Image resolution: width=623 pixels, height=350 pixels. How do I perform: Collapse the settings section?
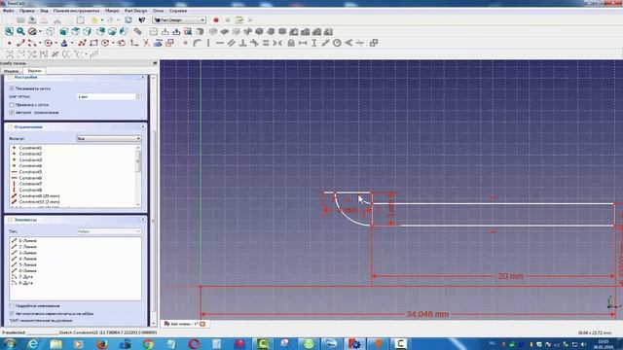coord(143,77)
